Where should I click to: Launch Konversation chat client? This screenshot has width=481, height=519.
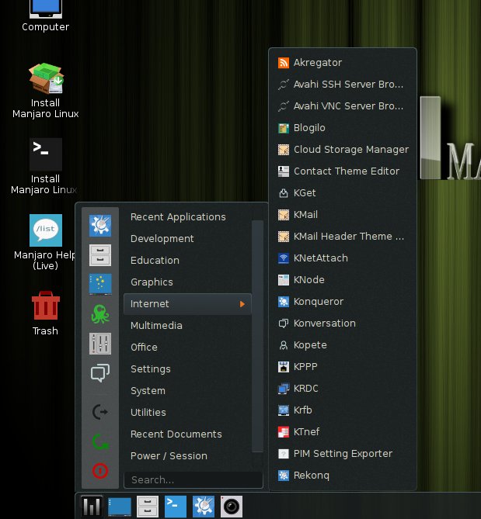tap(324, 324)
